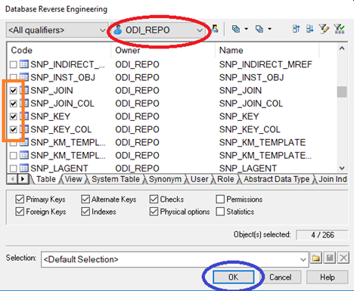Image resolution: width=354 pixels, height=291 pixels.
Task: Click the save selection disk icon
Action: pos(330,258)
